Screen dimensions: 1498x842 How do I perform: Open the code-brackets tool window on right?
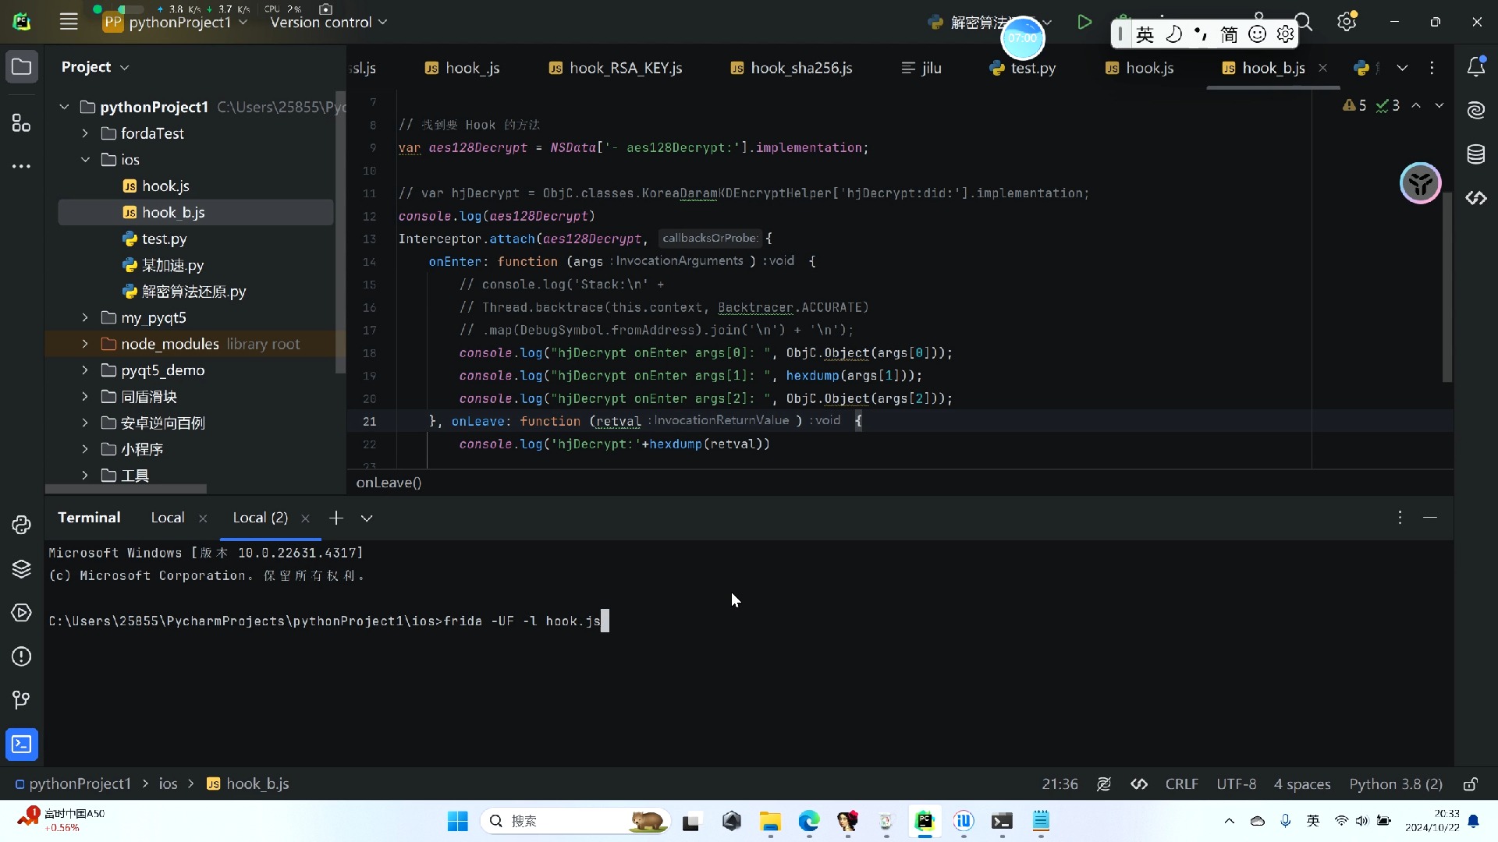[1476, 198]
